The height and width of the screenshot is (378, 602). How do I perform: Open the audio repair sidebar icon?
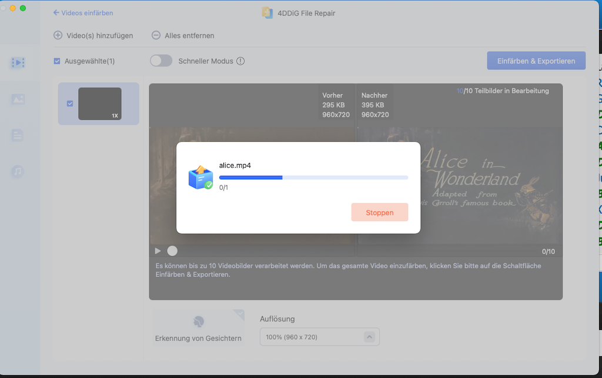click(18, 172)
